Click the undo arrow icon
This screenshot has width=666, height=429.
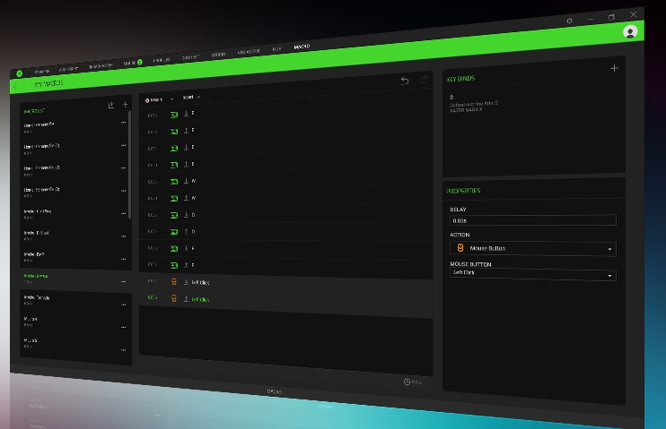point(404,81)
